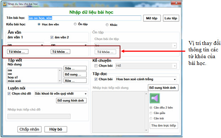Click the Nội dung list scroll-down arrow
The image size is (221, 138).
[60, 81]
